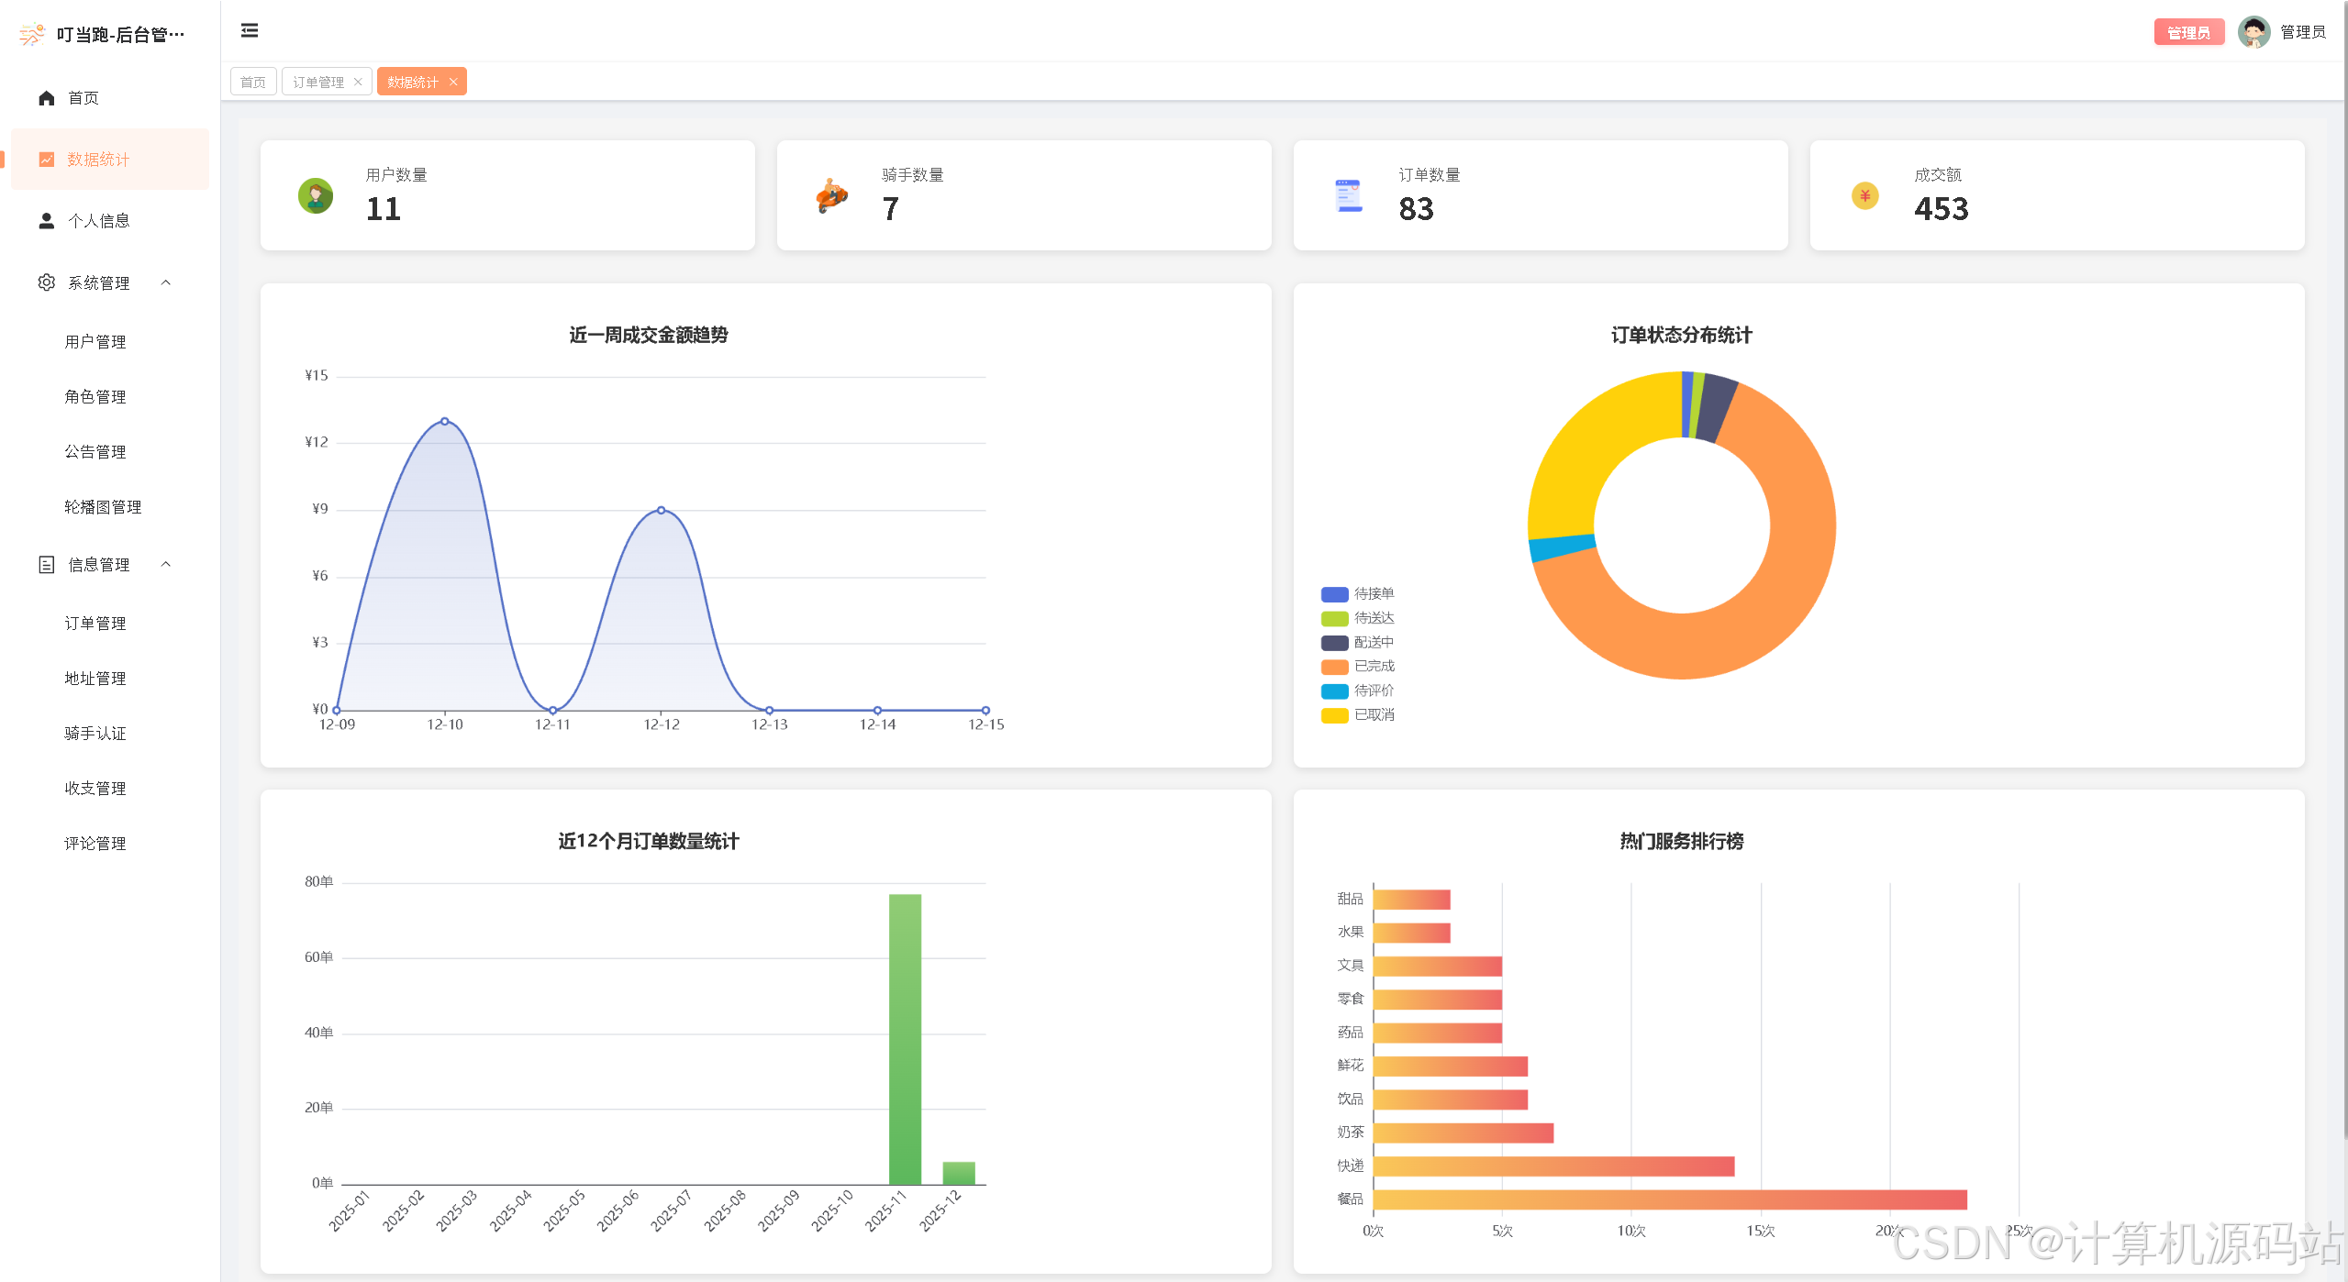Viewport: 2348px width, 1282px height.
Task: Collapse the 系统管理 menu section
Action: pos(165,282)
